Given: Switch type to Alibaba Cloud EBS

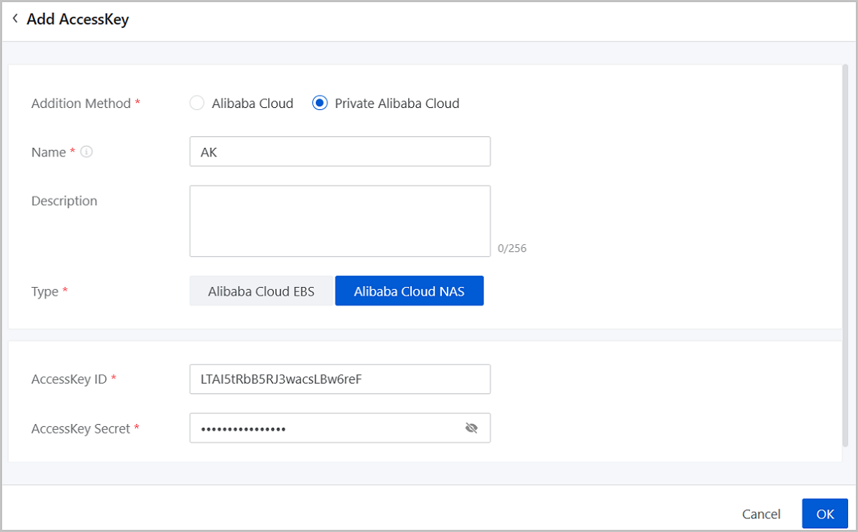Looking at the screenshot, I should 261,291.
